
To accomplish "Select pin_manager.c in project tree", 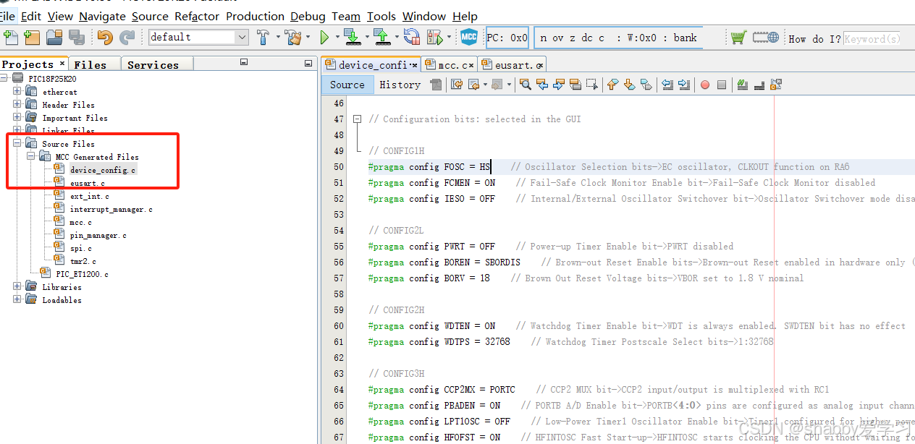I will point(98,235).
